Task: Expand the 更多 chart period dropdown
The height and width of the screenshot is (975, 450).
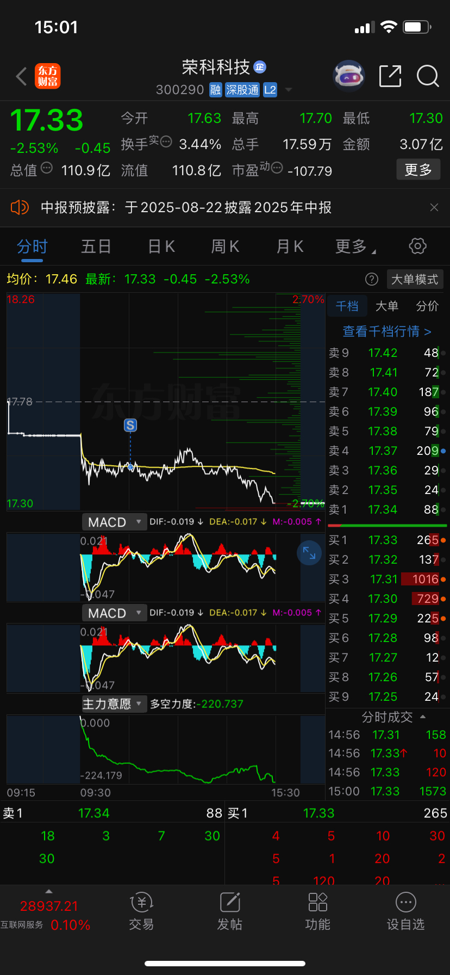Action: (x=355, y=247)
